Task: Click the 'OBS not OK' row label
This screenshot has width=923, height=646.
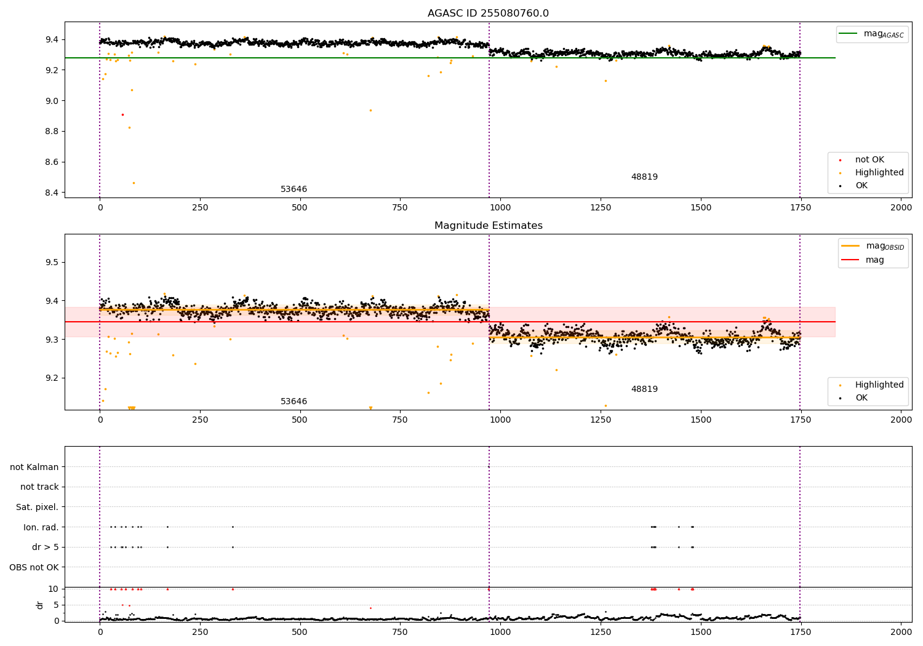Action: coord(34,568)
